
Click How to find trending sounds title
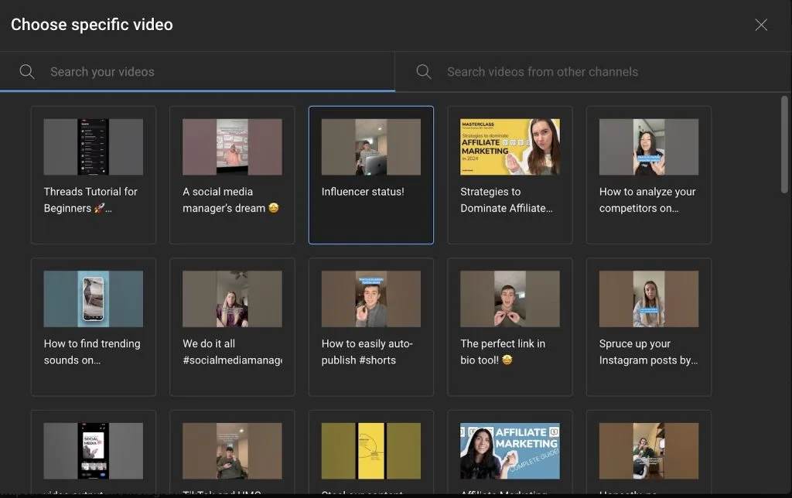(92, 352)
